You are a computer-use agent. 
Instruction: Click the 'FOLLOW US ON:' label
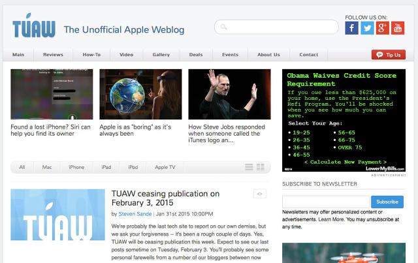366,18
